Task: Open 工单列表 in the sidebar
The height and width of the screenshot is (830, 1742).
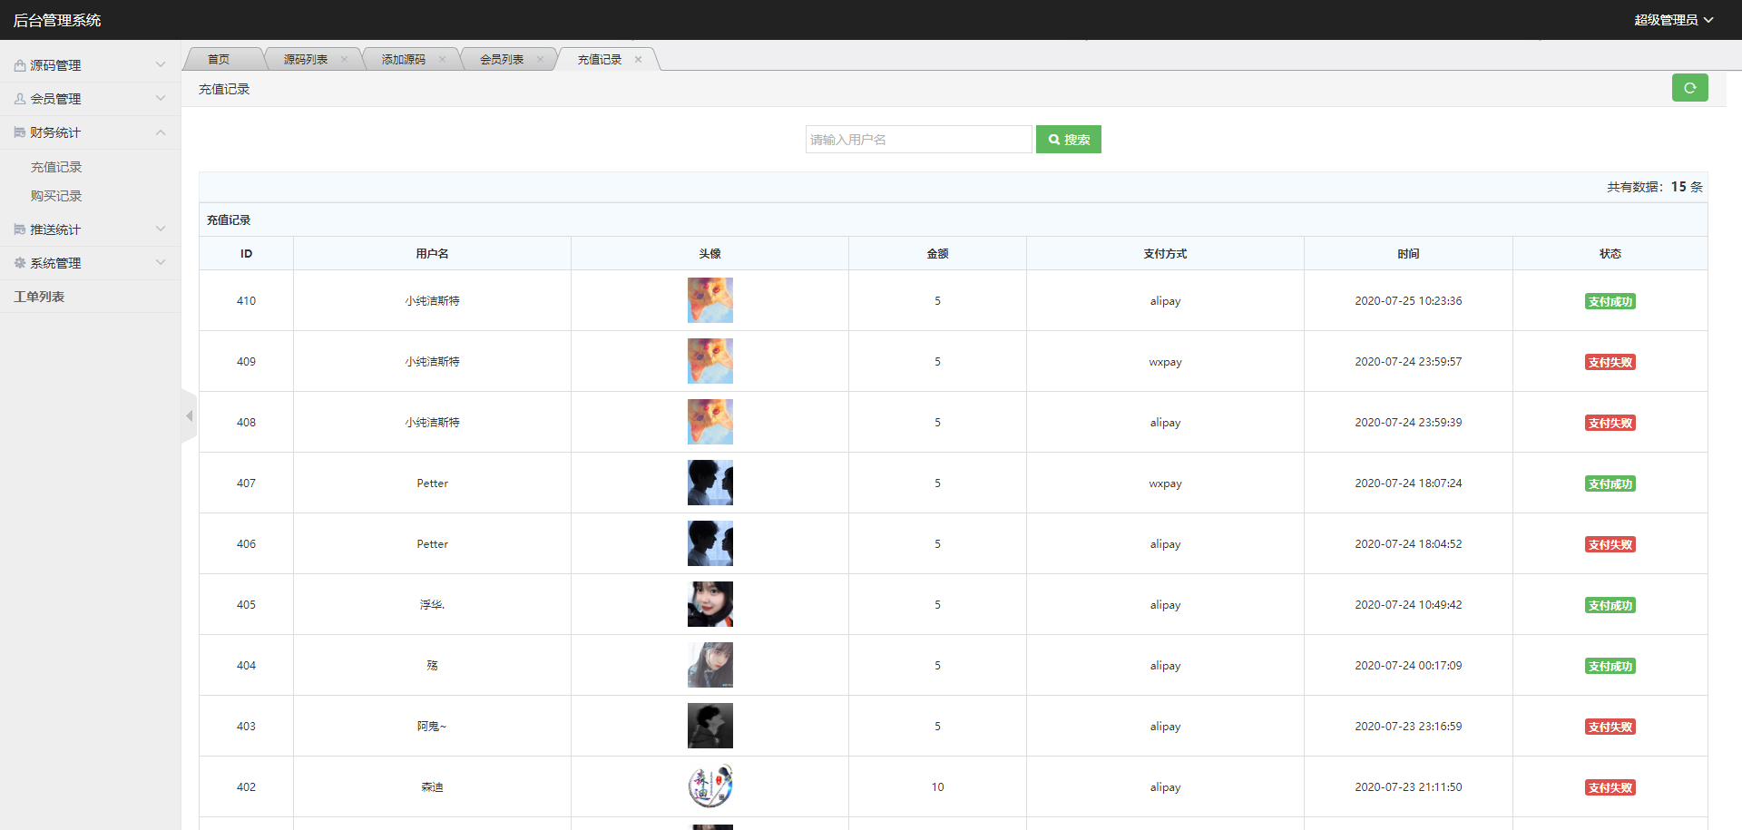Action: point(39,297)
